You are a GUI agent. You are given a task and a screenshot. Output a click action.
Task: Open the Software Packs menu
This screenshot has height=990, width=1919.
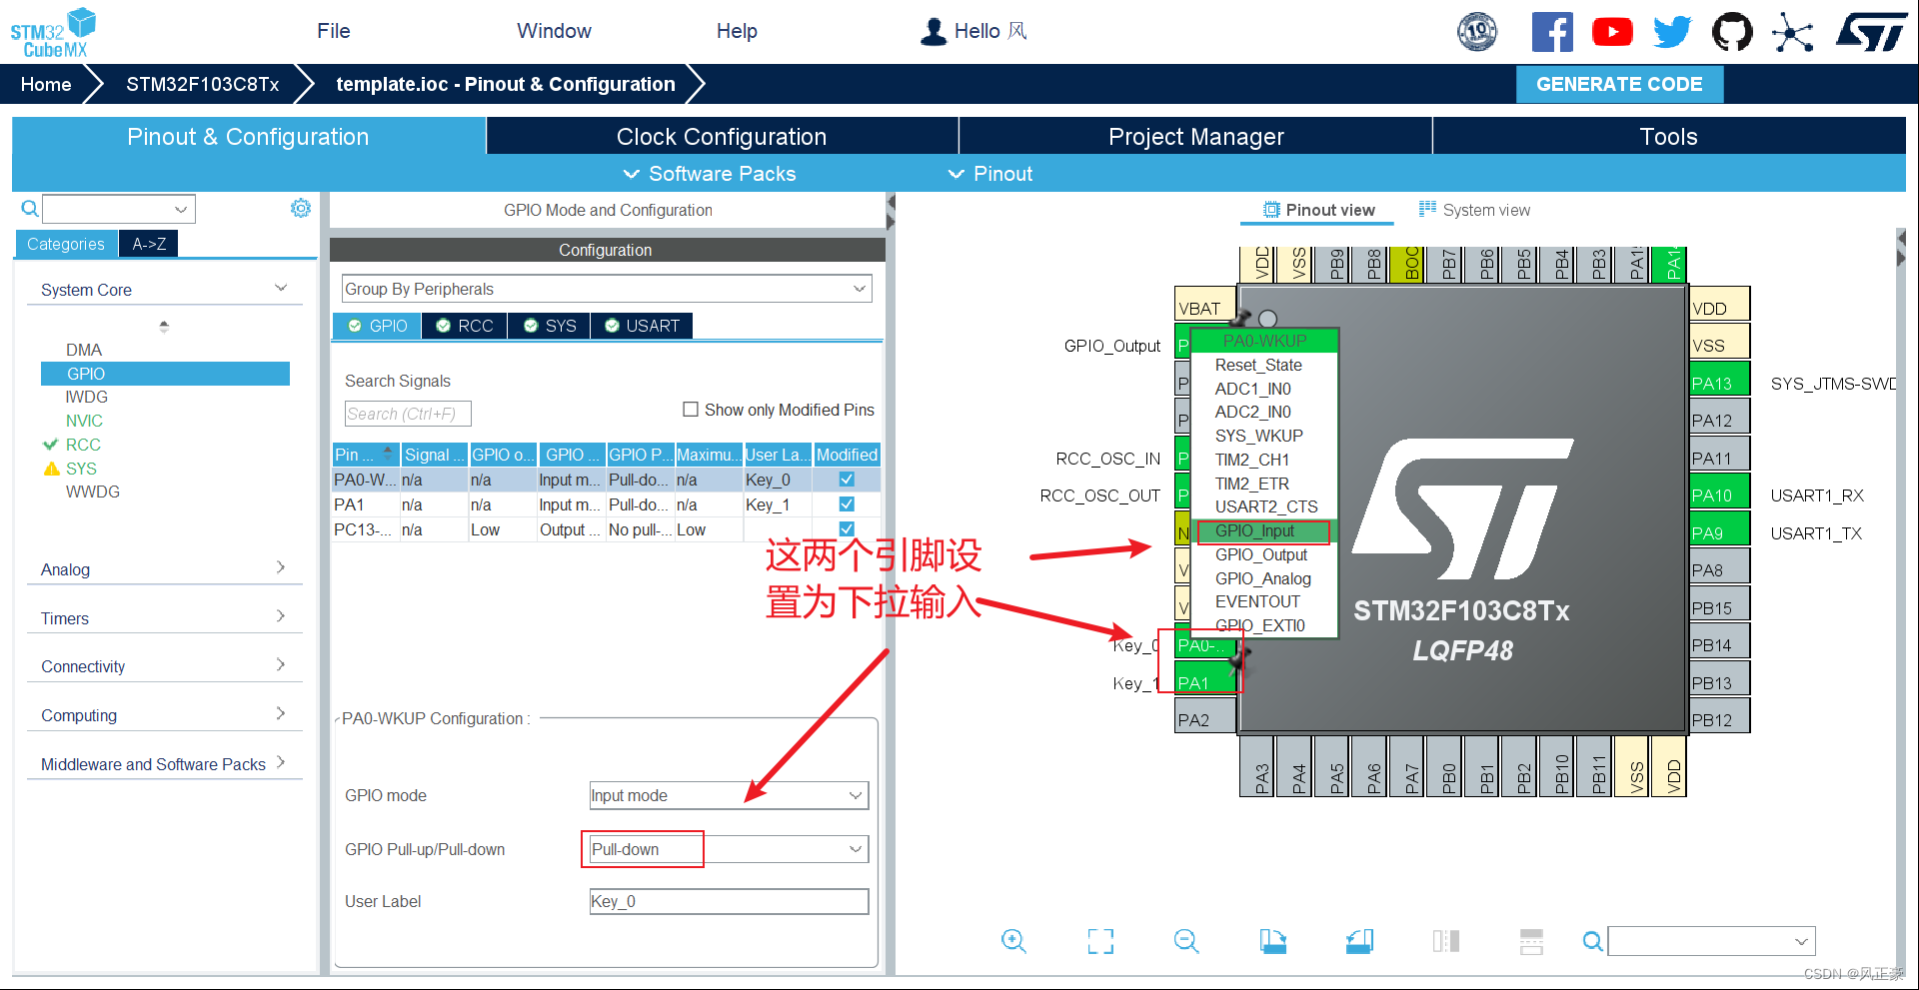coord(710,174)
